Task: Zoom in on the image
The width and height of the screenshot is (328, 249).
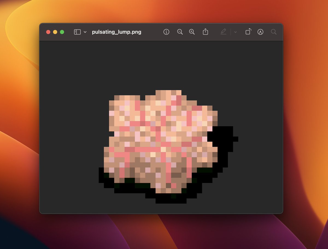Action: click(192, 32)
